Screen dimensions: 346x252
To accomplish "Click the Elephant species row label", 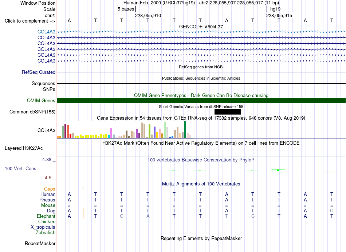I will pyautogui.click(x=46, y=216).
